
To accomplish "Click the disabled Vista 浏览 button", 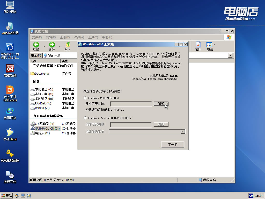I will coord(161,124).
